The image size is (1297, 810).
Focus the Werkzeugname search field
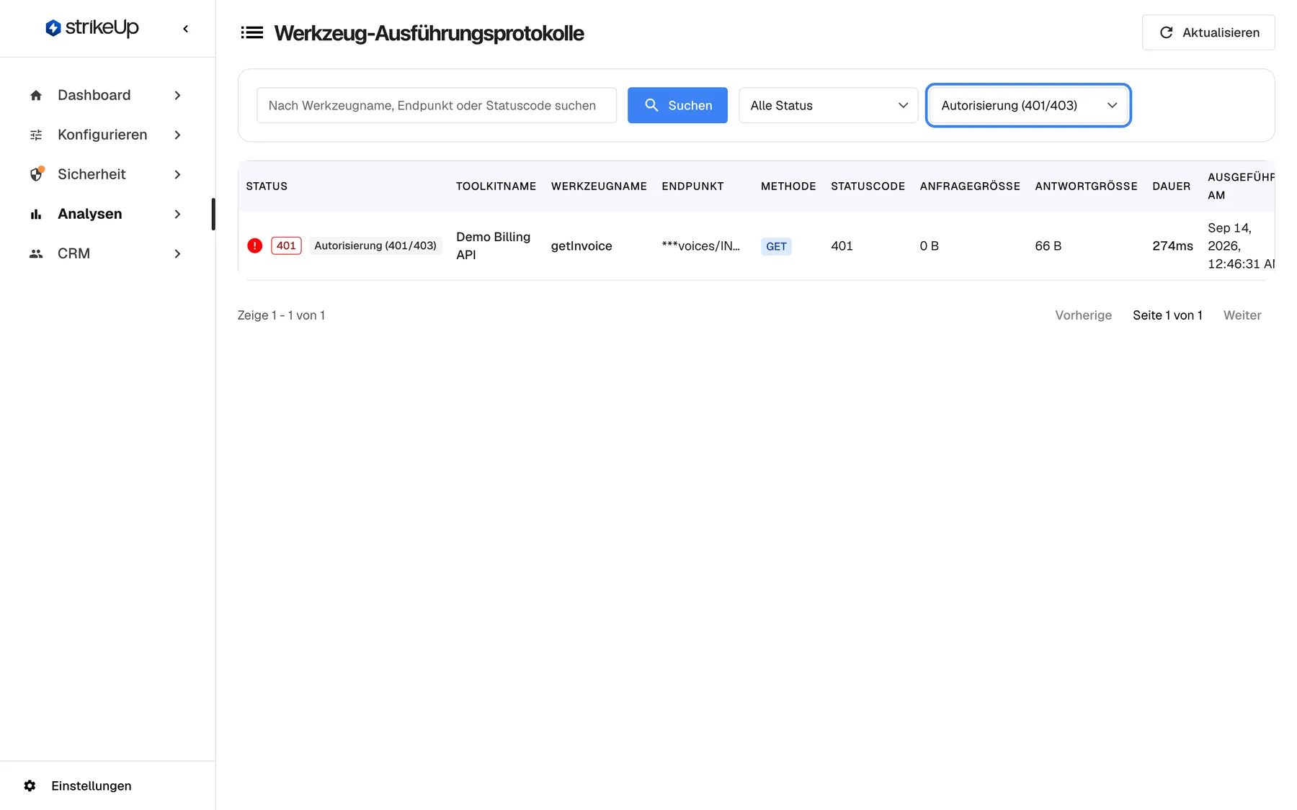click(437, 105)
